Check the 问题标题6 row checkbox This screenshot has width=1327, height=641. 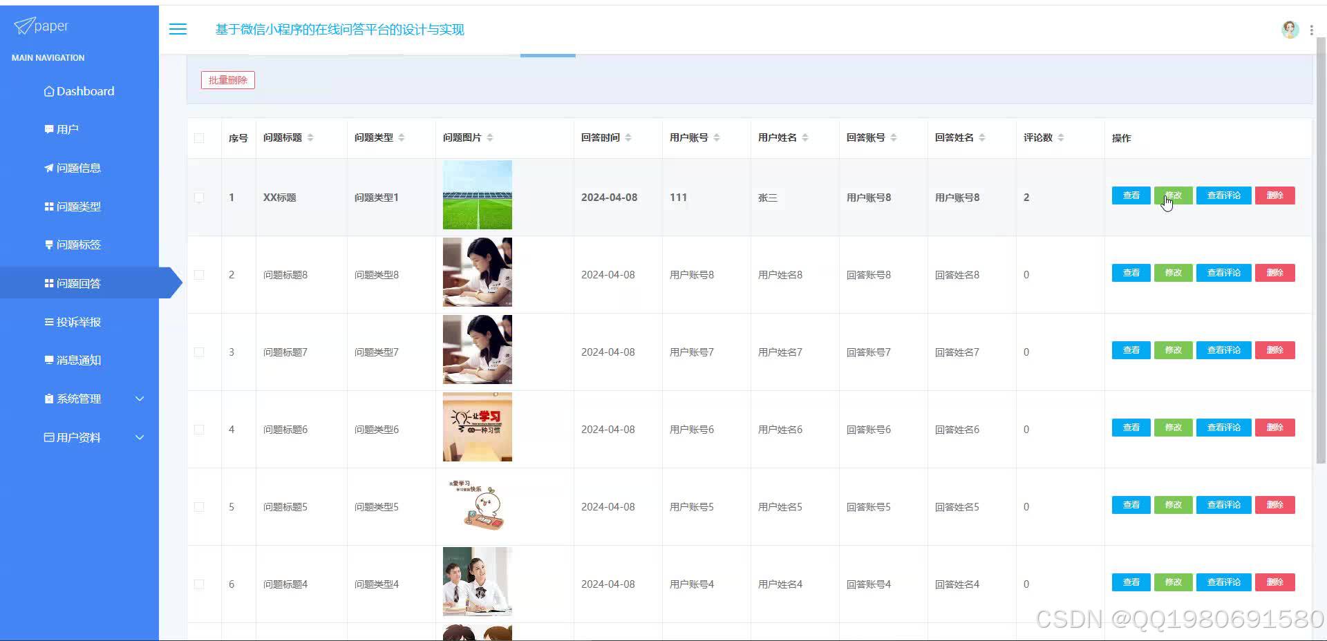point(199,430)
